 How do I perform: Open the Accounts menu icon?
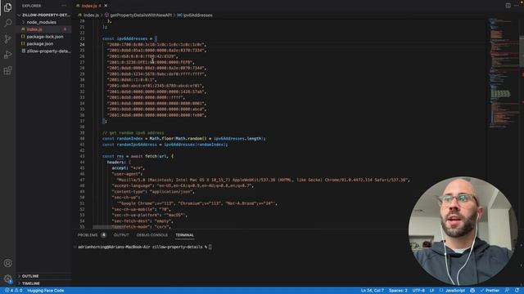[x=7, y=263]
